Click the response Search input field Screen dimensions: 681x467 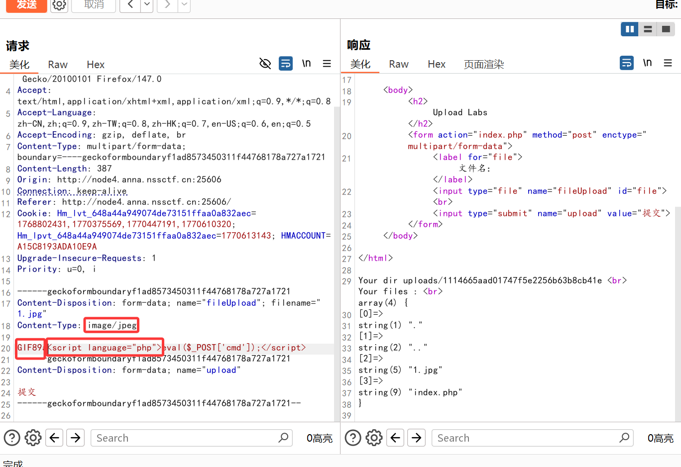(x=525, y=438)
